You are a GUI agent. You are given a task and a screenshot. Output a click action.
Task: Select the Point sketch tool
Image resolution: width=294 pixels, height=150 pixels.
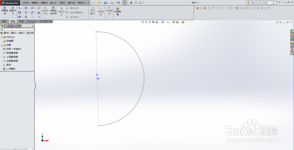click(39, 17)
